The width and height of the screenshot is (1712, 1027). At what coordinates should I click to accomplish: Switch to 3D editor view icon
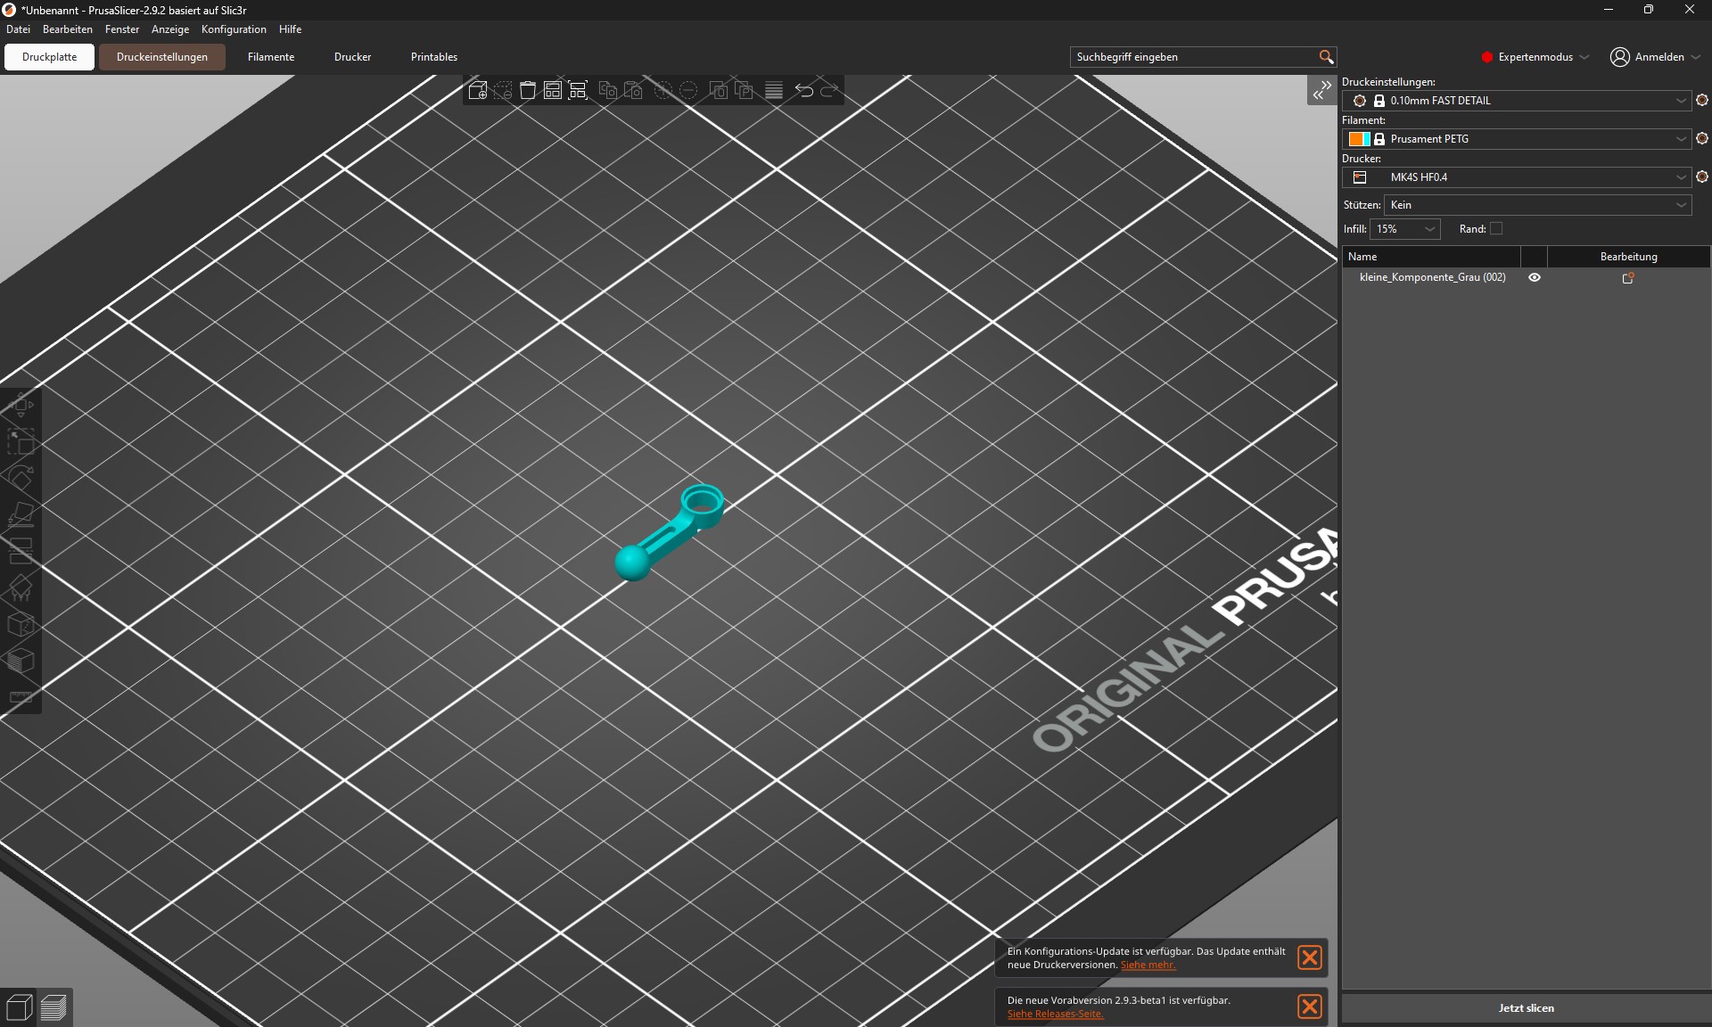[20, 1008]
